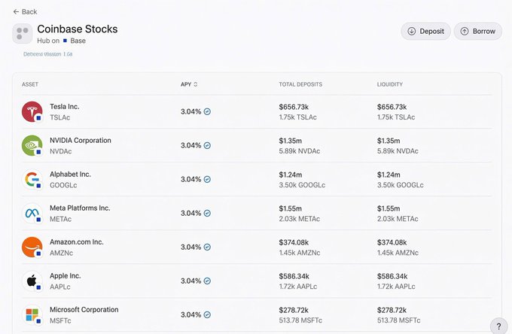The height and width of the screenshot is (334, 512).
Task: Select the METAc ticker under Meta Platforms
Action: point(60,219)
